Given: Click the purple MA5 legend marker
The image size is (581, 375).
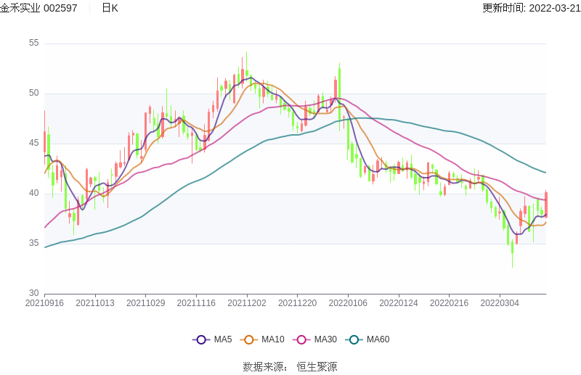Looking at the screenshot, I should [201, 339].
